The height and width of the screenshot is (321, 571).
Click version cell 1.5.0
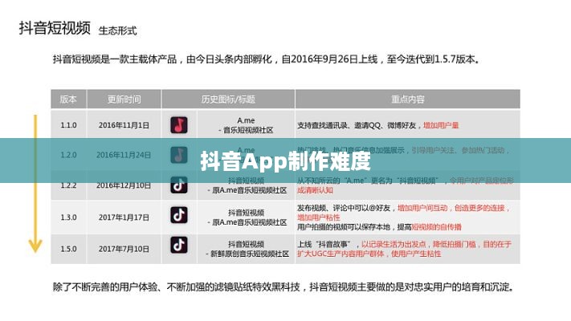(68, 249)
